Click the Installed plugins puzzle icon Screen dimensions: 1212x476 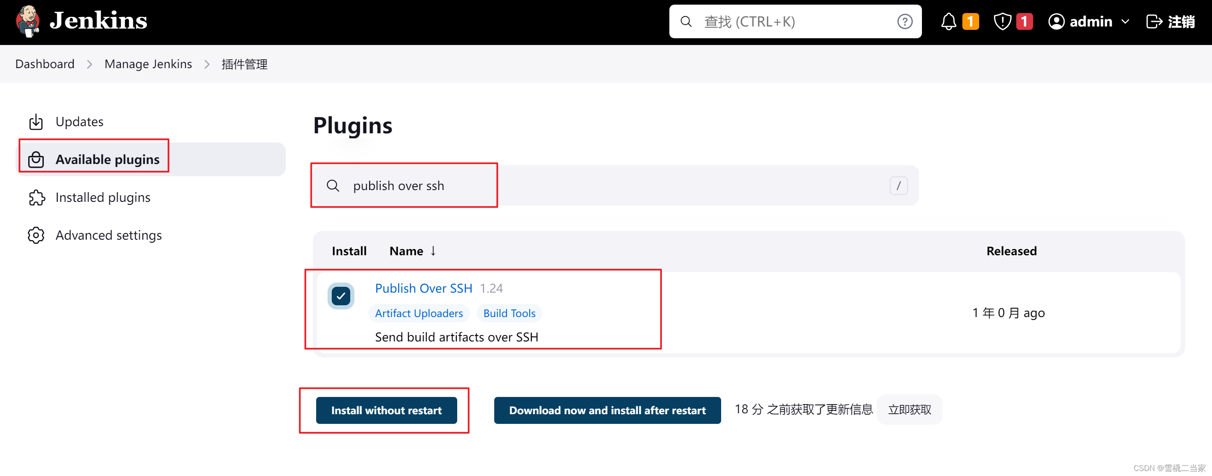pyautogui.click(x=36, y=197)
